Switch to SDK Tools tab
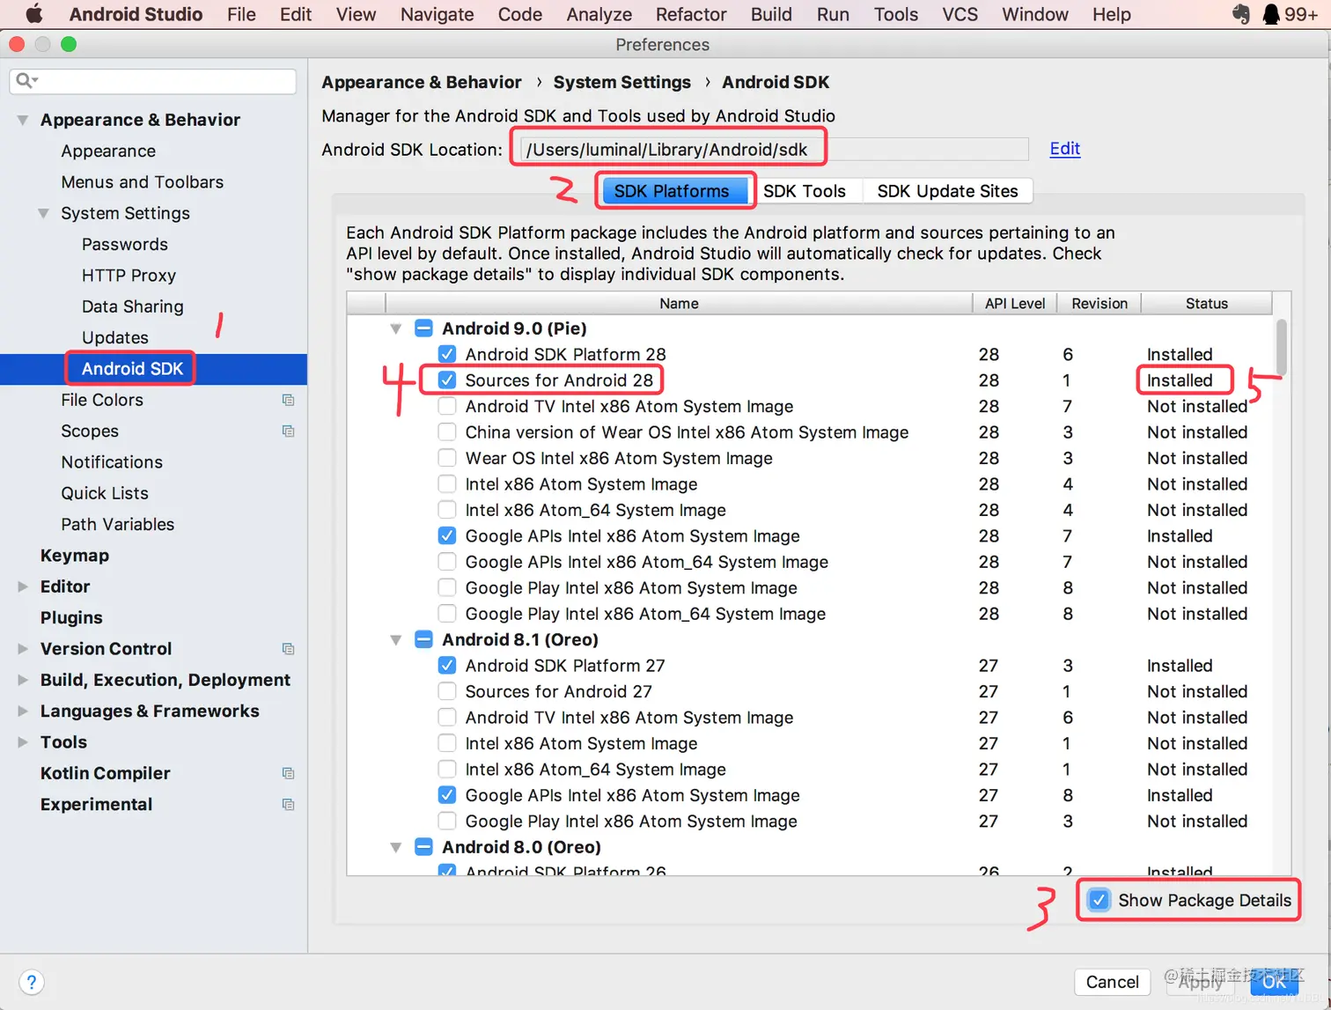 tap(805, 191)
